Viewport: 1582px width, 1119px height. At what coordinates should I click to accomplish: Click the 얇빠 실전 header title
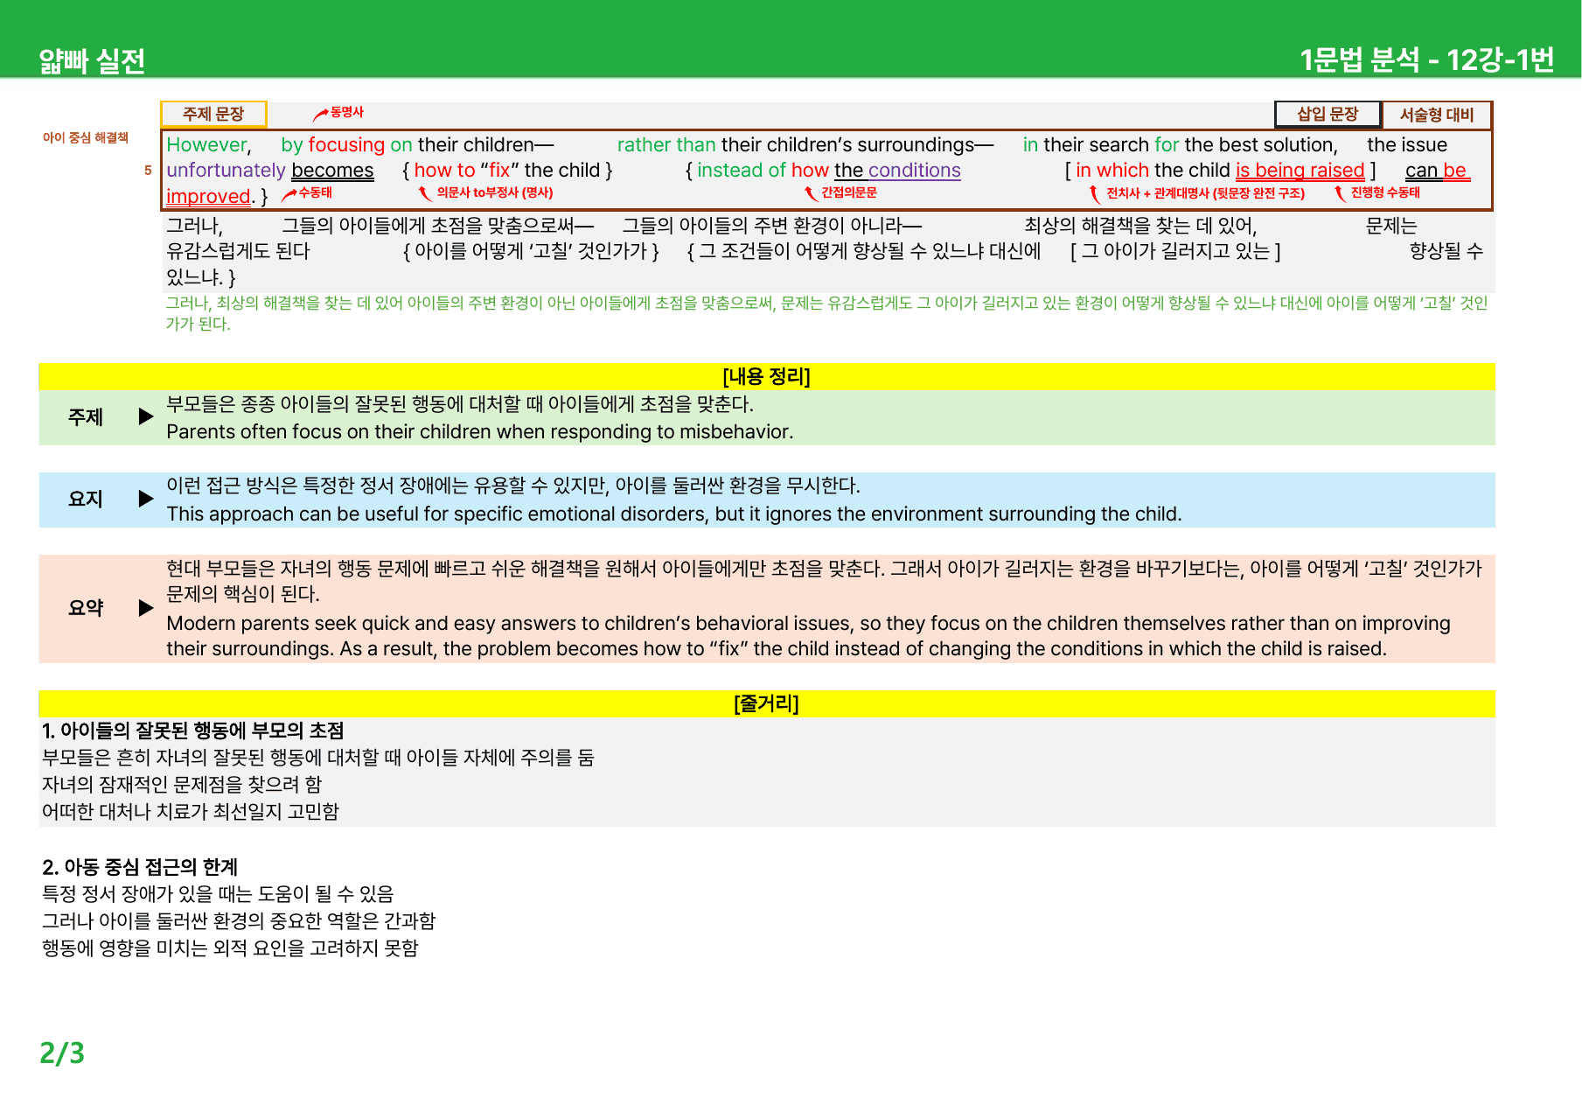[x=92, y=60]
